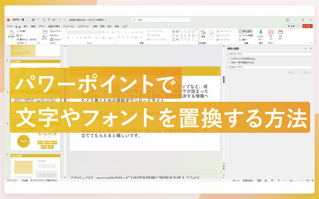Viewport: 319px width, 199px height.
Task: Switch to the Design (デザイン) tab
Action: tap(42, 26)
